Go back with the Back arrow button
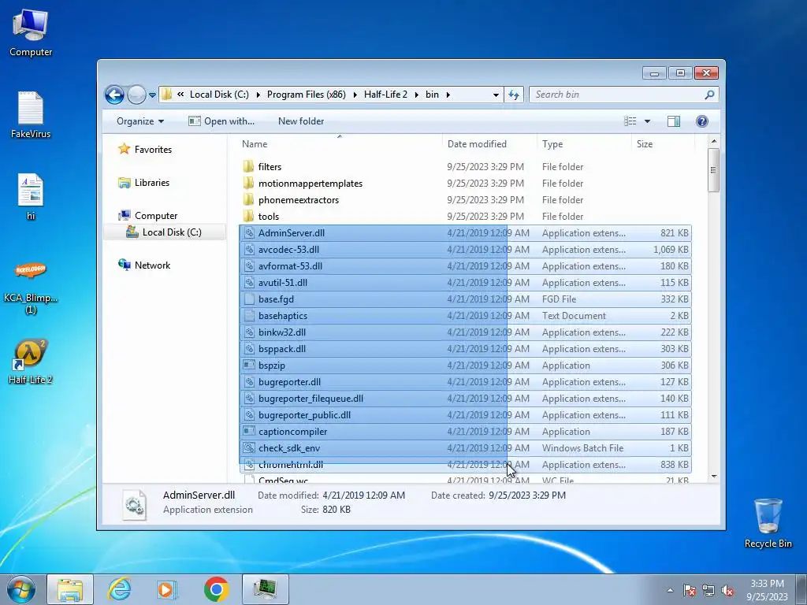This screenshot has height=605, width=807. (x=114, y=95)
